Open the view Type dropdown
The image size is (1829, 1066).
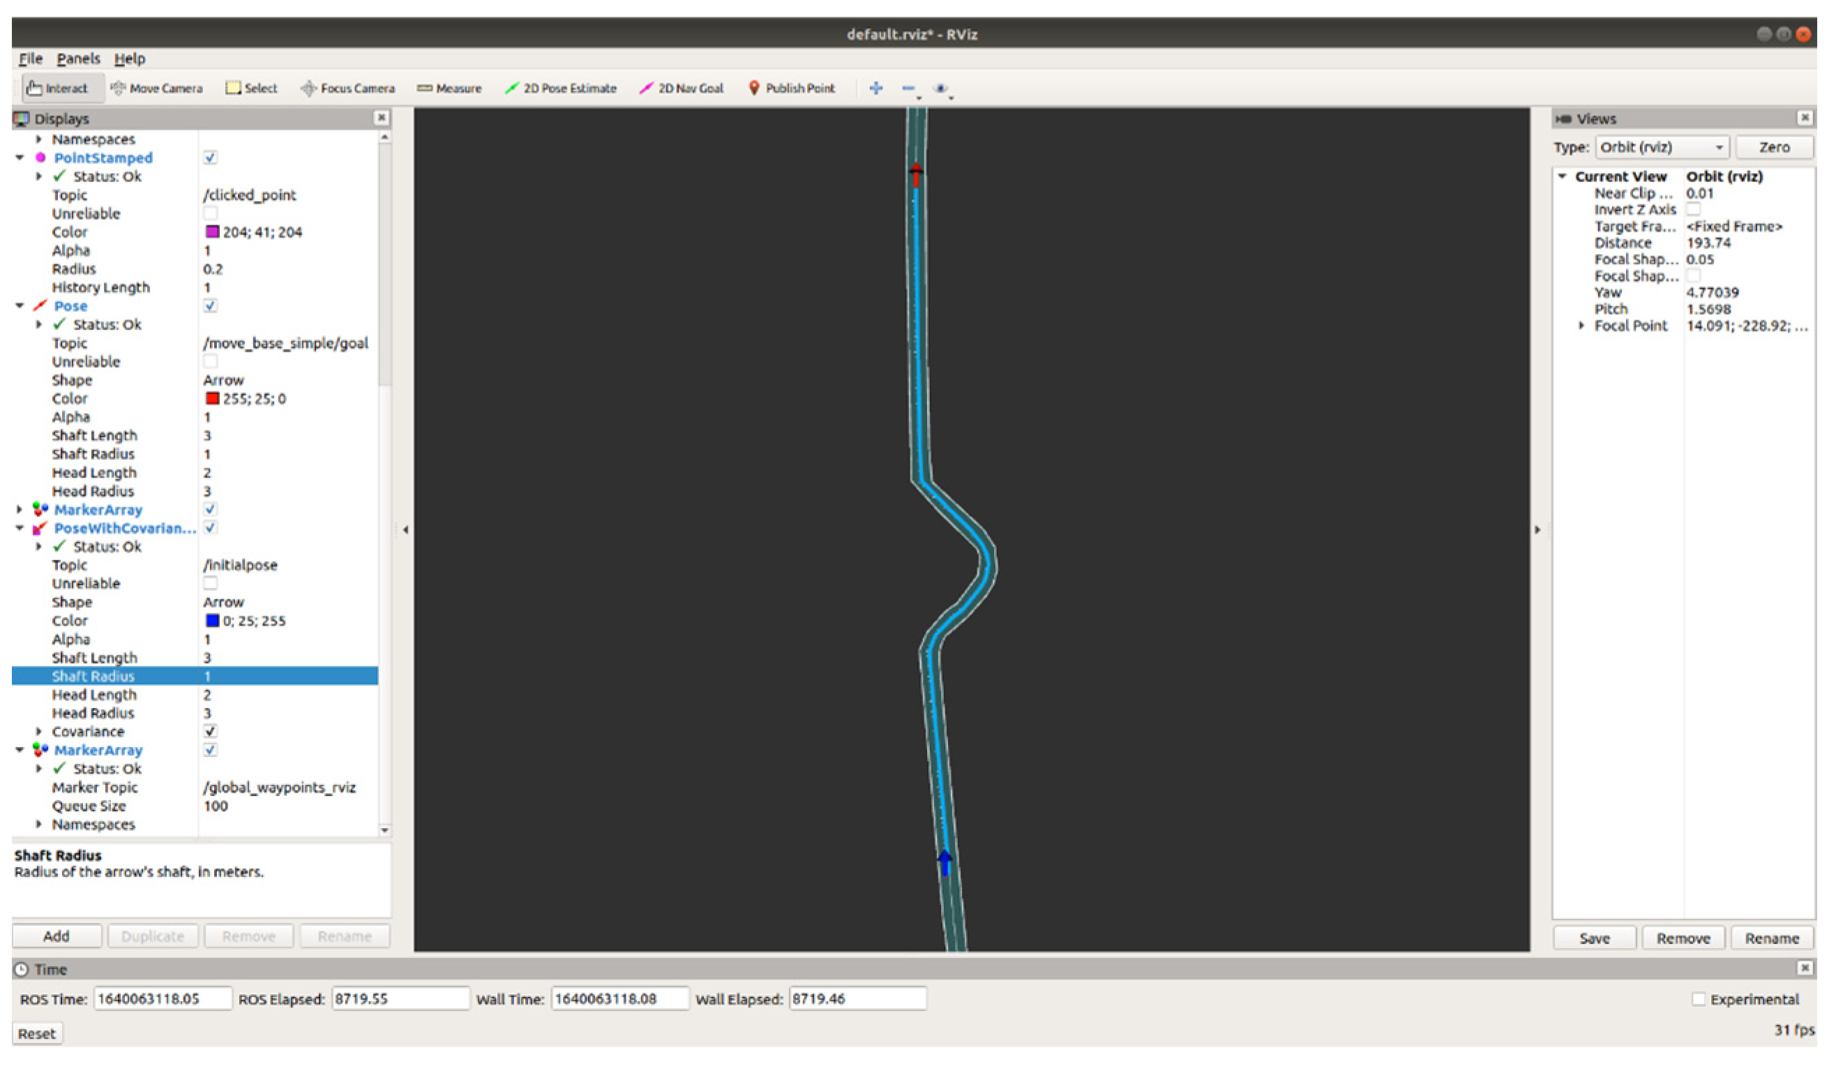coord(1662,147)
